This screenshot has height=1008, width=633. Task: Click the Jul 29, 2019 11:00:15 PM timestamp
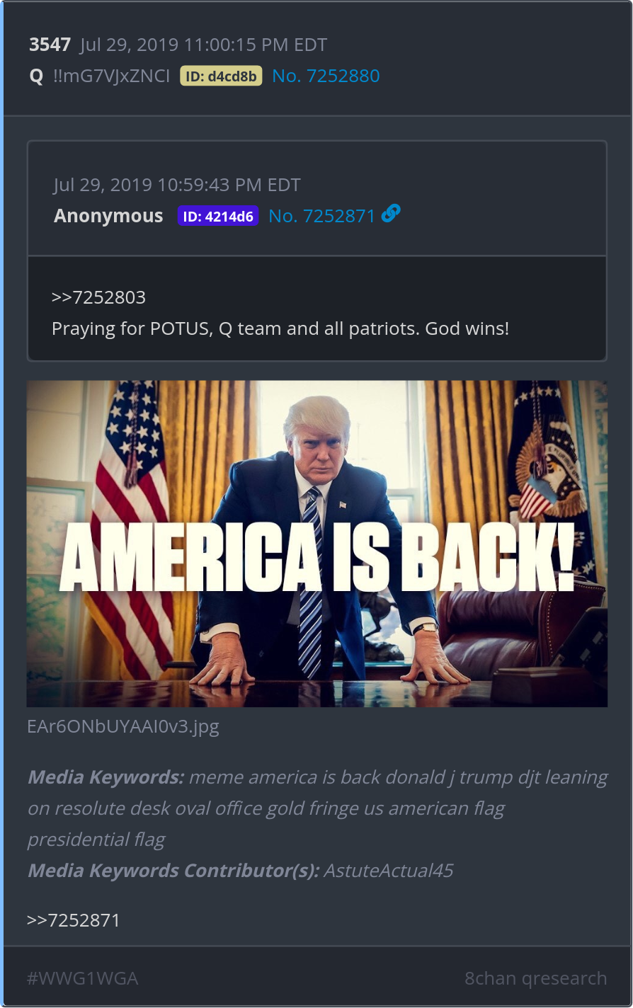tap(203, 45)
